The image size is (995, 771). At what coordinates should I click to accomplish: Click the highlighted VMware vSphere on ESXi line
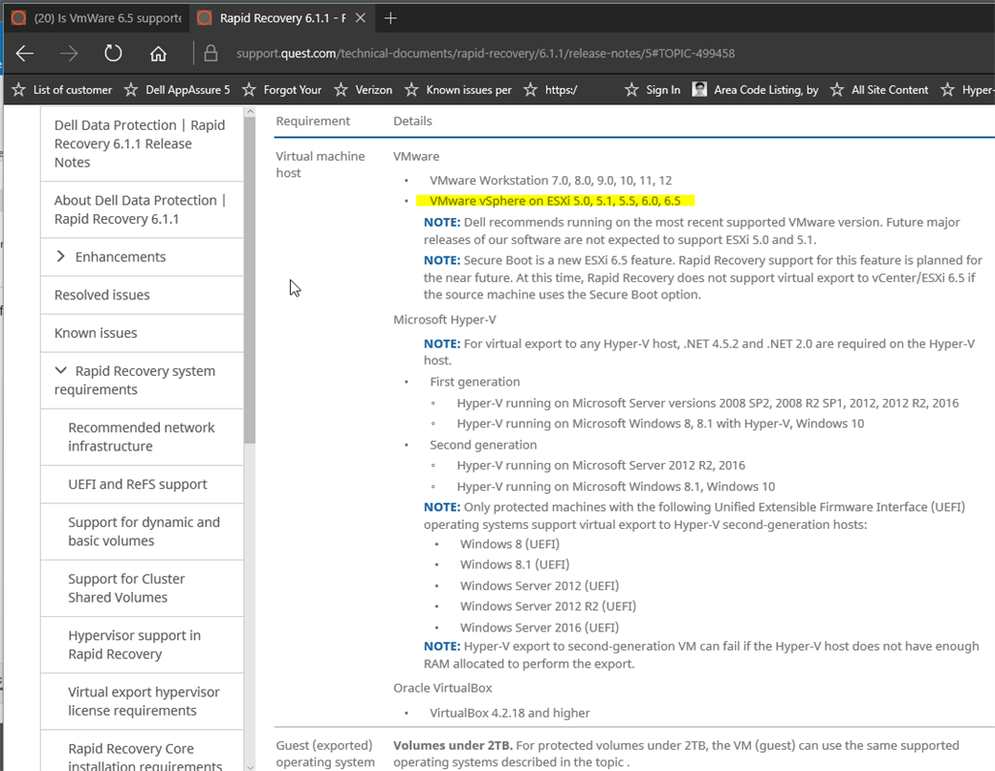(555, 201)
